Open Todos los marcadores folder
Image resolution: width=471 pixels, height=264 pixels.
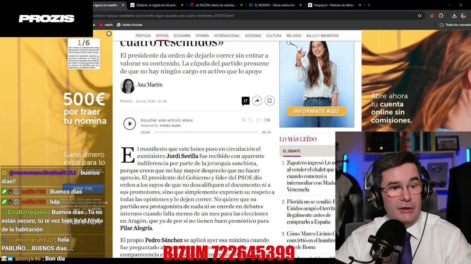[455, 25]
